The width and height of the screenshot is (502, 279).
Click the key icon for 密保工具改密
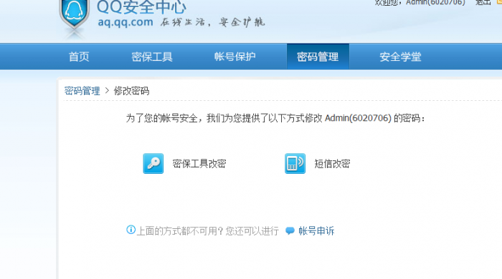(x=153, y=163)
